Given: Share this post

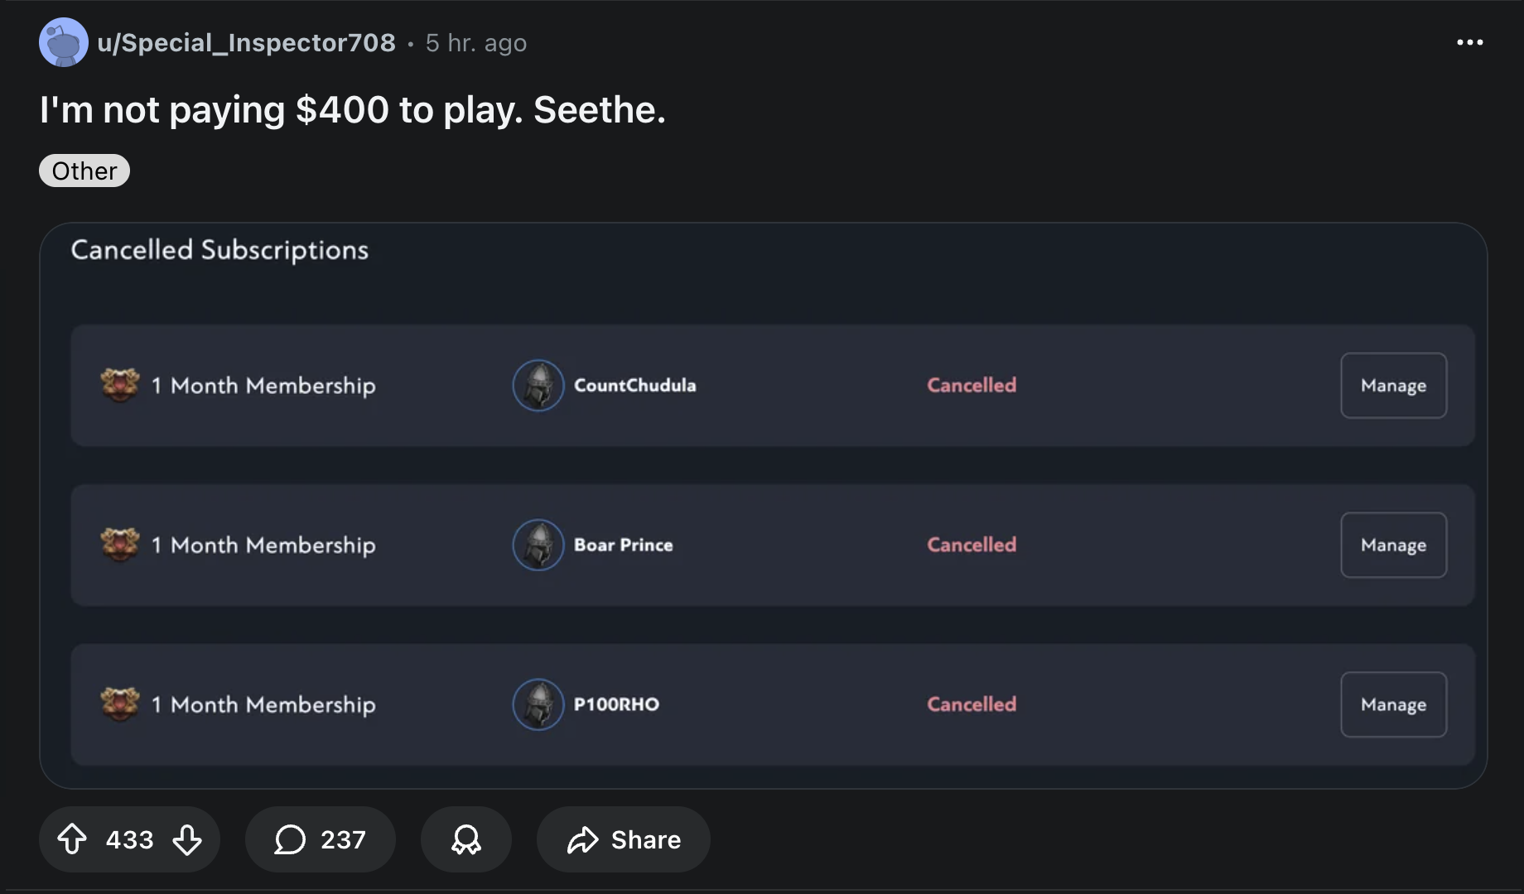Looking at the screenshot, I should click(623, 839).
